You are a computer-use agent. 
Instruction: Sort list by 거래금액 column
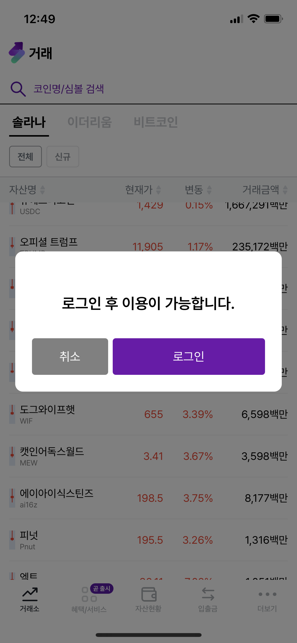click(x=265, y=190)
